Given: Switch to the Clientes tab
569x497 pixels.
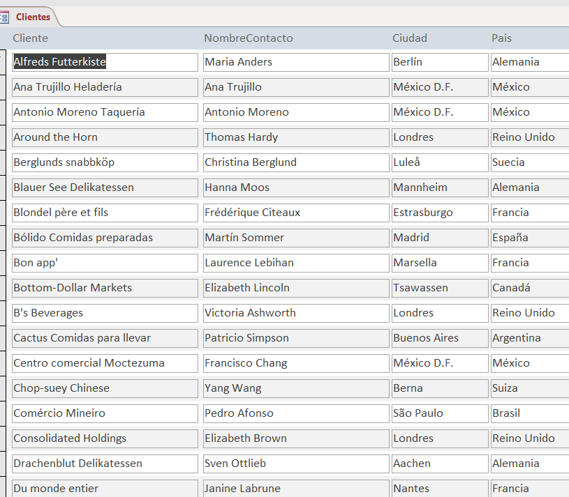Looking at the screenshot, I should [x=33, y=17].
